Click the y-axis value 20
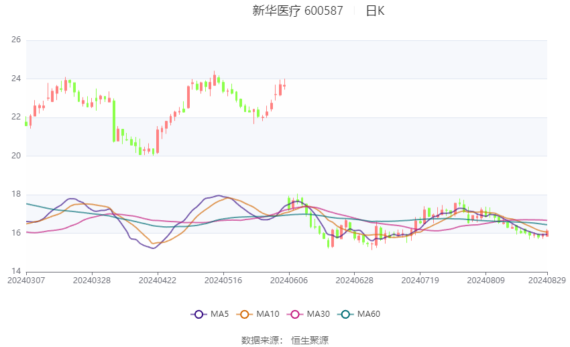This screenshot has width=570, height=347. pos(16,156)
